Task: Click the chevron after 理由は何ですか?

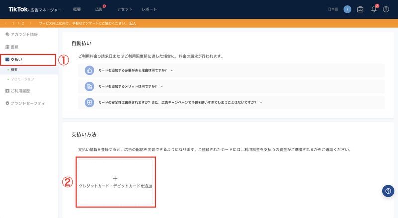Action: 172,70
